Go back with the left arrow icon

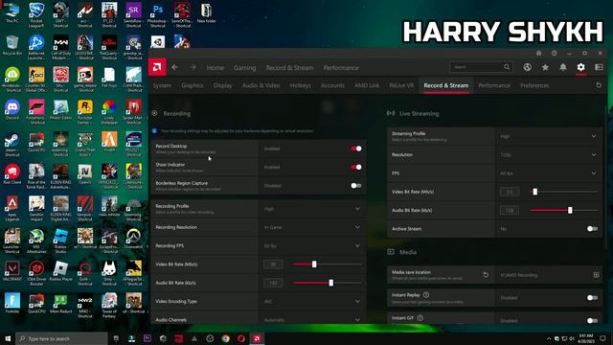(x=174, y=67)
